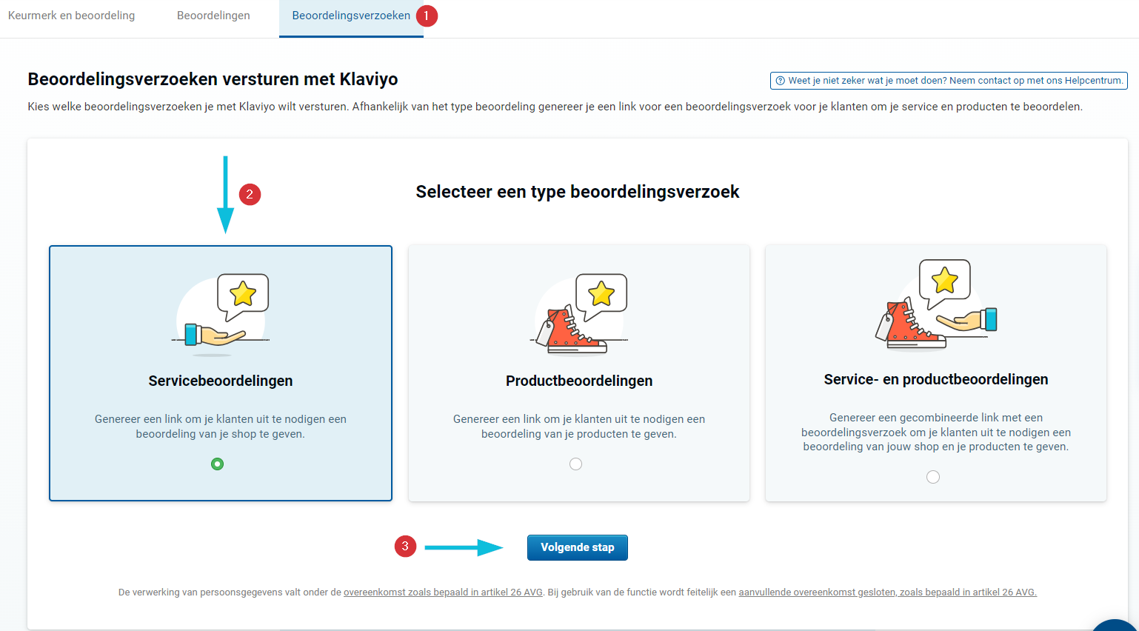This screenshot has height=631, width=1139.
Task: Click the heading 'Beoordelingsverzoeken versturen met Klaviyo'
Action: click(x=213, y=79)
